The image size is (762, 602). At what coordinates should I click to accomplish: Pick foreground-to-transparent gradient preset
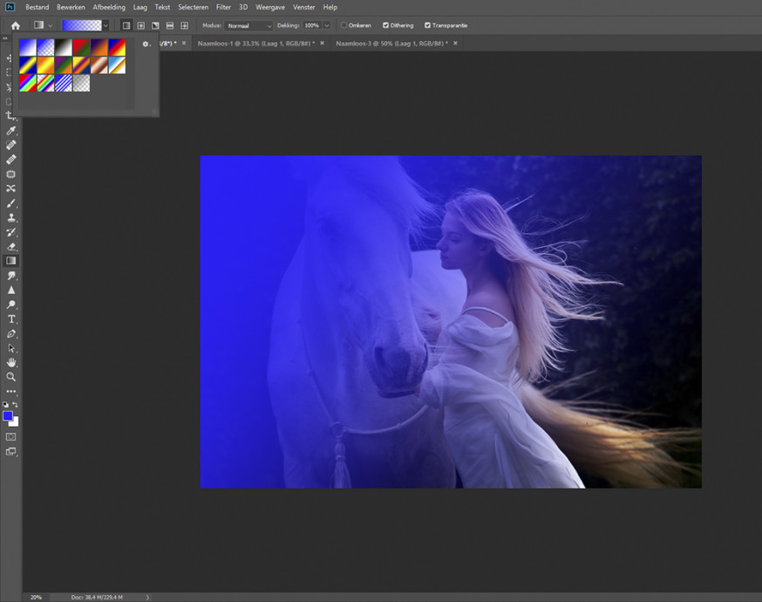point(45,47)
